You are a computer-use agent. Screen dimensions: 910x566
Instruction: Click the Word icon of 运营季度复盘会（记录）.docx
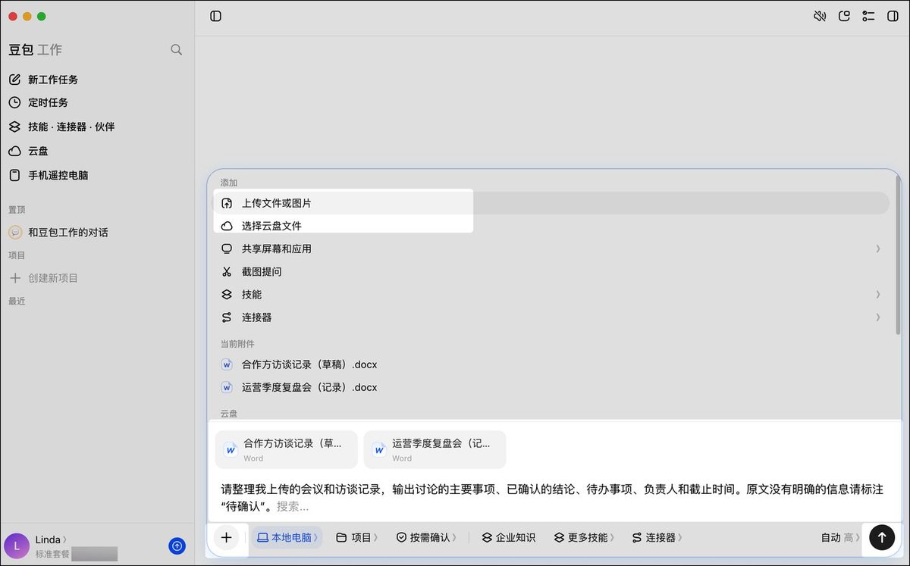point(227,387)
